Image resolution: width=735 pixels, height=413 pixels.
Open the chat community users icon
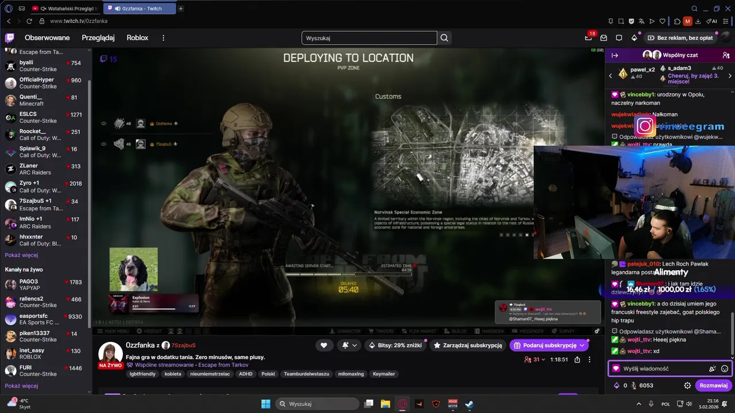coord(726,55)
